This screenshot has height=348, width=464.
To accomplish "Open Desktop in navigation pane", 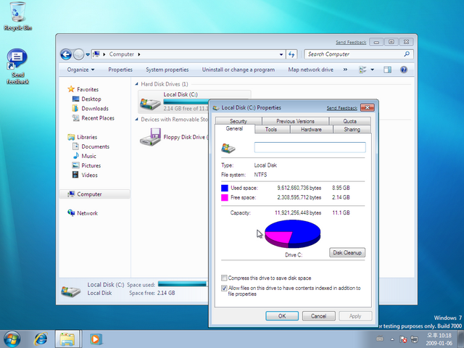I will coord(87,99).
